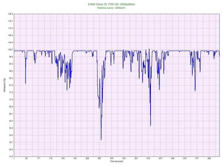This screenshot has height=167, width=223.
Task: Click the x-axis tick label 343
Action: (124, 158)
